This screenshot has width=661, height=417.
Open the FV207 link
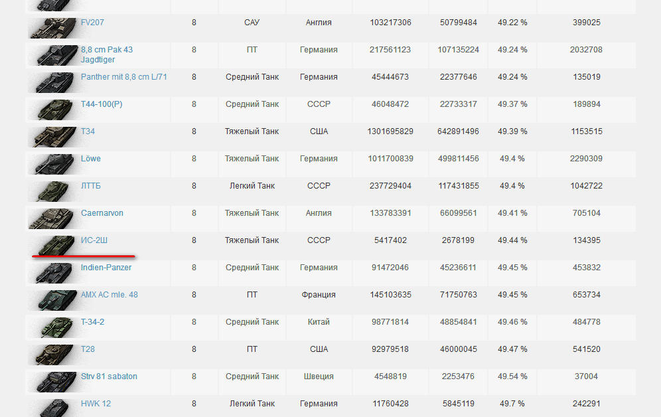(92, 23)
